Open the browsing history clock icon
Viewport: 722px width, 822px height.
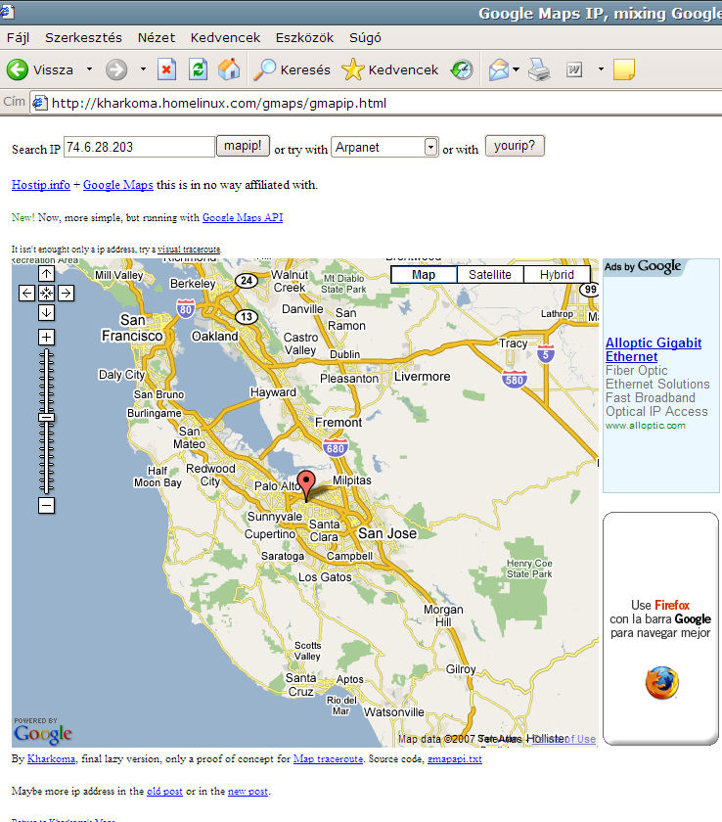[x=462, y=69]
